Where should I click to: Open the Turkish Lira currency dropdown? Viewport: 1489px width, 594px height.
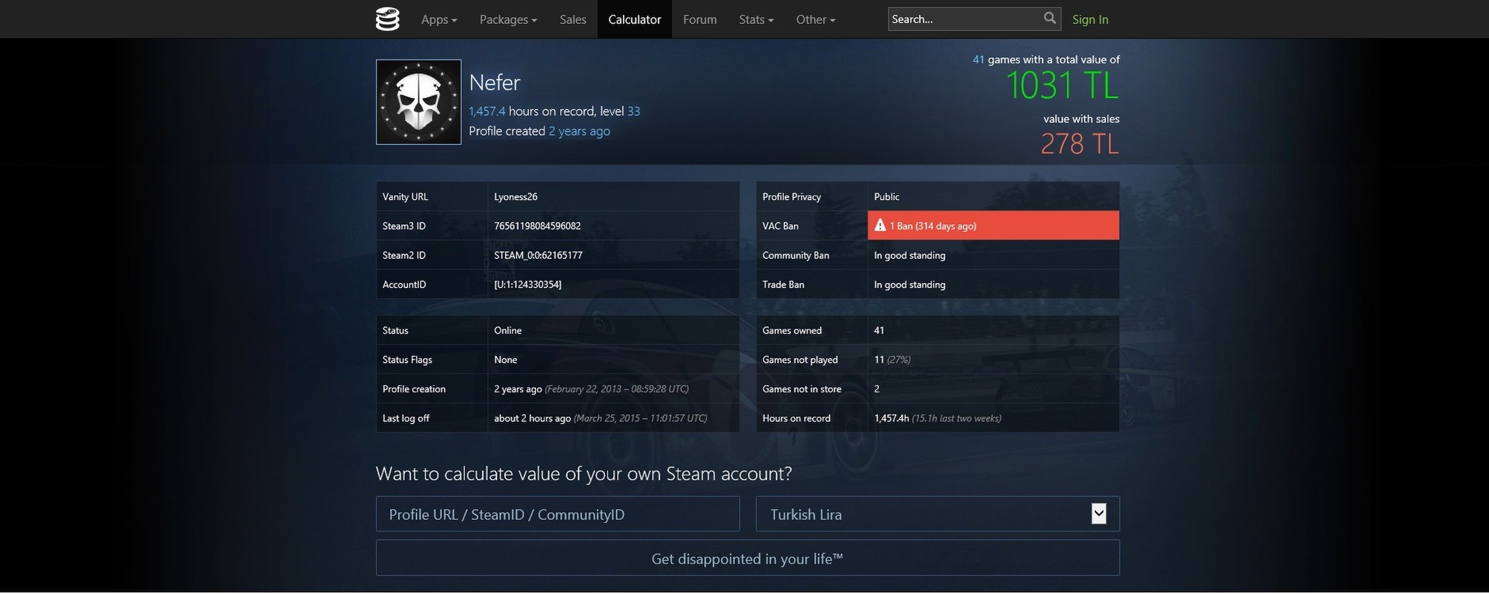(x=938, y=514)
